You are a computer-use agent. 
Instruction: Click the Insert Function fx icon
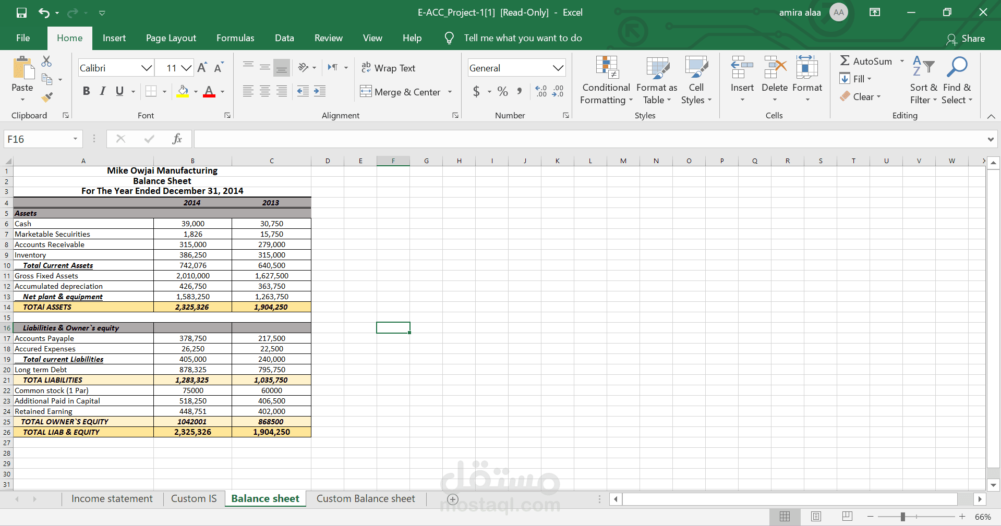[x=177, y=139]
